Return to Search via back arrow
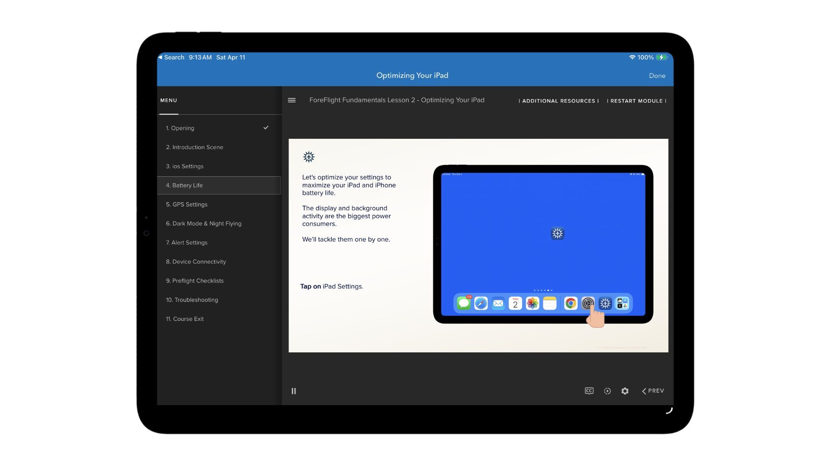The image size is (831, 467). click(x=171, y=58)
